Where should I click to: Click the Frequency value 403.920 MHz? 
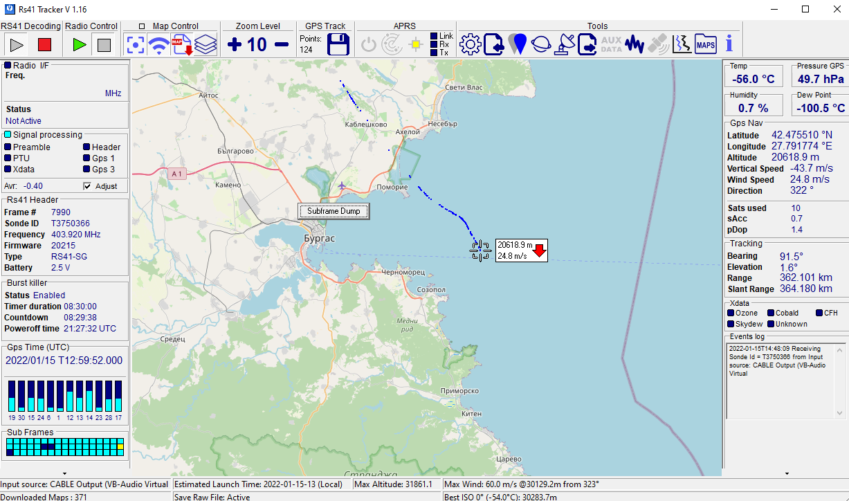(x=76, y=235)
